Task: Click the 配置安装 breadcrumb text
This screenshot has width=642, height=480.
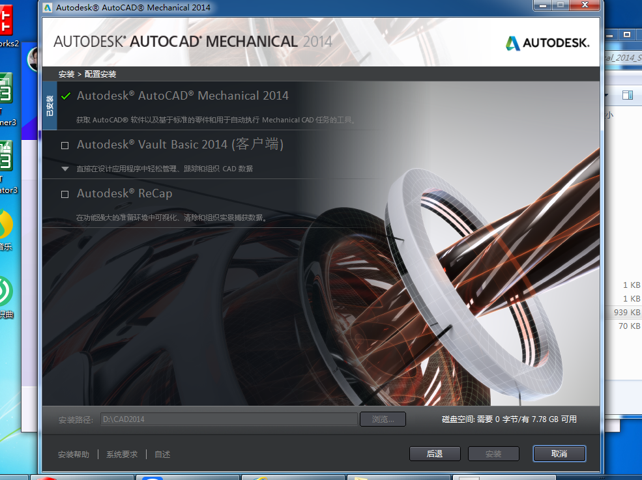Action: click(100, 74)
